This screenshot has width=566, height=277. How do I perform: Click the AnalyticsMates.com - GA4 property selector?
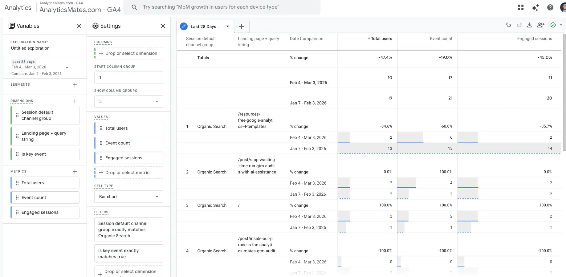pyautogui.click(x=80, y=7)
